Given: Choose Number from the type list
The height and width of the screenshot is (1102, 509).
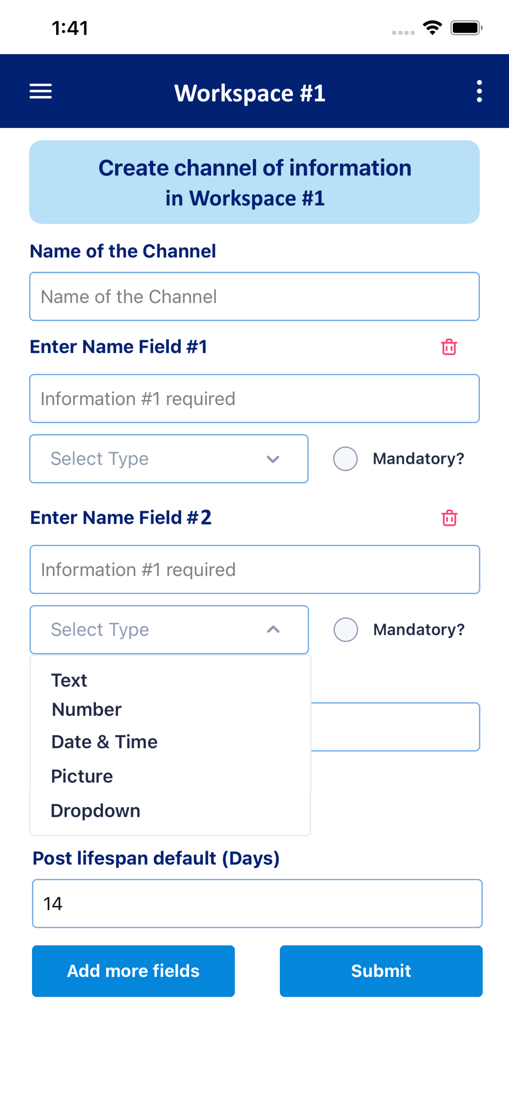Looking at the screenshot, I should (x=86, y=710).
